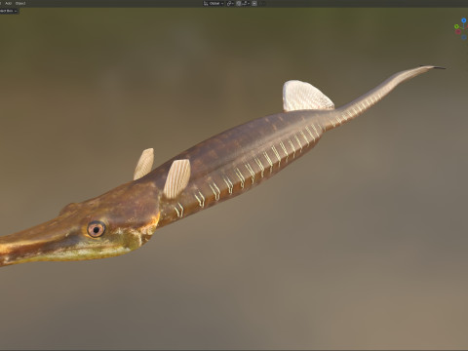This screenshot has height=351, width=468.
Task: Toggle proportional editing icon
Action: click(254, 3)
